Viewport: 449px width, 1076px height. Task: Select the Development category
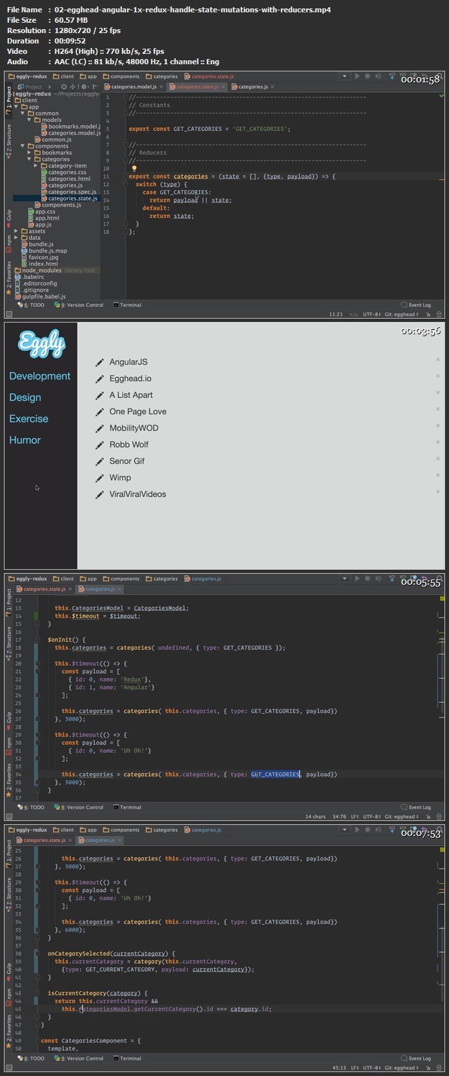[40, 376]
